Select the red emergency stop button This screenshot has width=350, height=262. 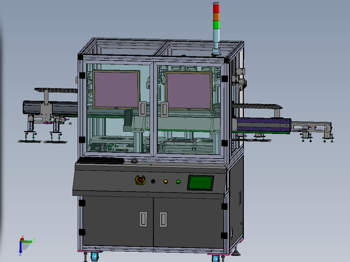click(140, 180)
